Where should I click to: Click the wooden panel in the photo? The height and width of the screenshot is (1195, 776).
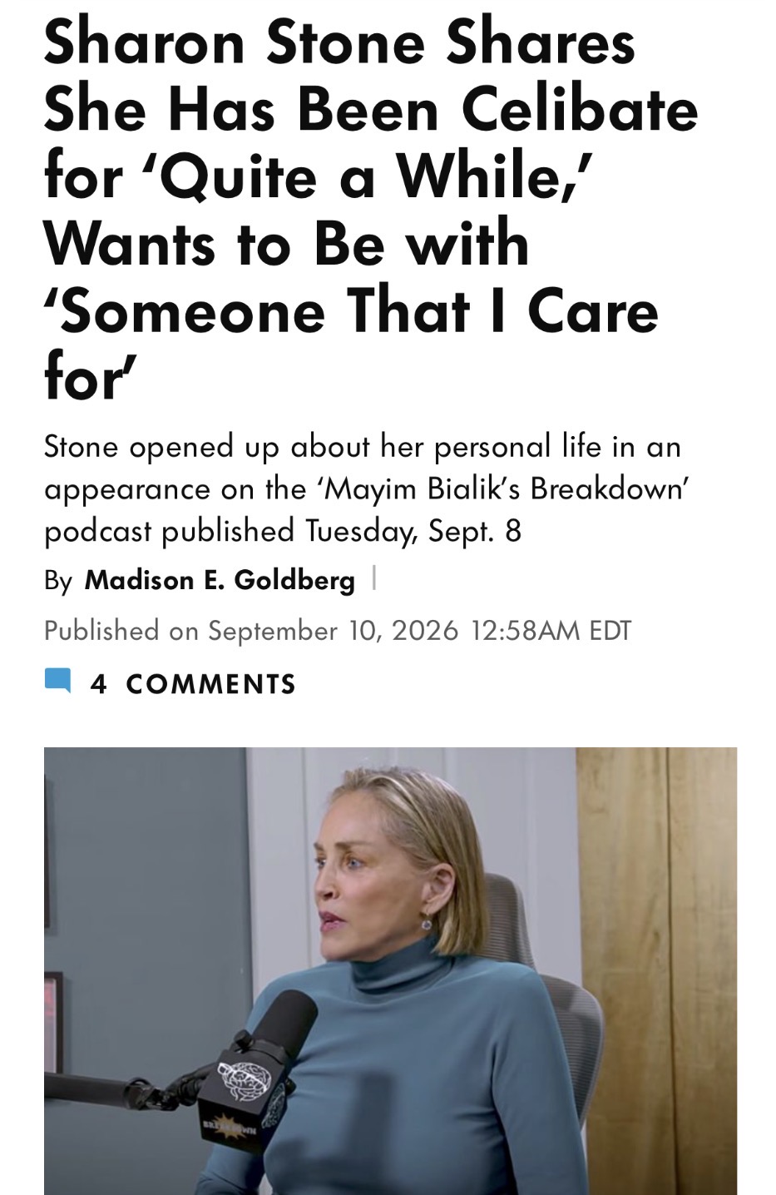[x=657, y=970]
